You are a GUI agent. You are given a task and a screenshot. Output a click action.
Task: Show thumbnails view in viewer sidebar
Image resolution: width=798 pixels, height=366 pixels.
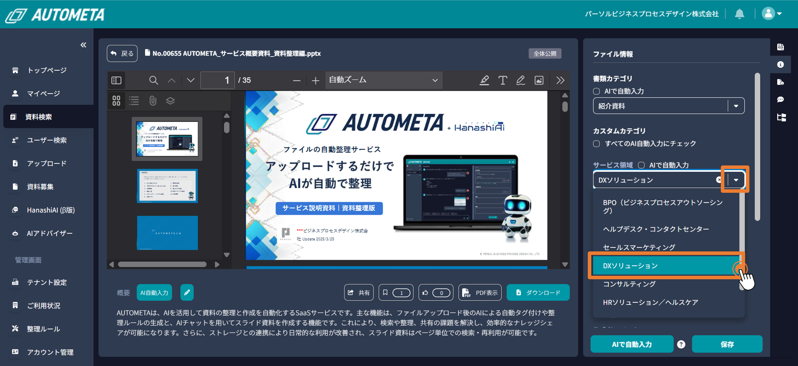[116, 101]
